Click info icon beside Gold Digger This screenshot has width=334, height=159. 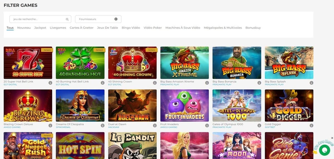tap(311, 126)
